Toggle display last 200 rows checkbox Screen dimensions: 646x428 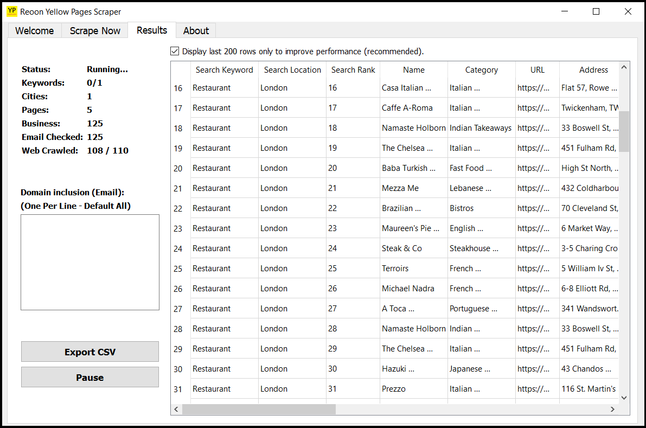pyautogui.click(x=175, y=51)
